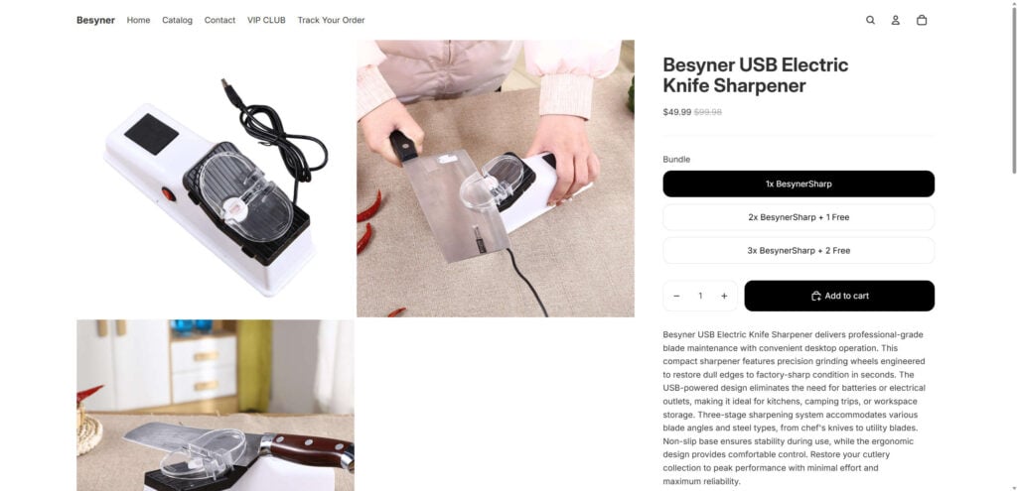Open the VIP CLUB link
Screen dimensions: 1017x491
pyautogui.click(x=266, y=20)
